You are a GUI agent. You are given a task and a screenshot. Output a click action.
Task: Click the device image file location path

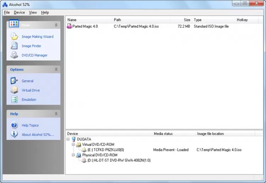click(219, 150)
